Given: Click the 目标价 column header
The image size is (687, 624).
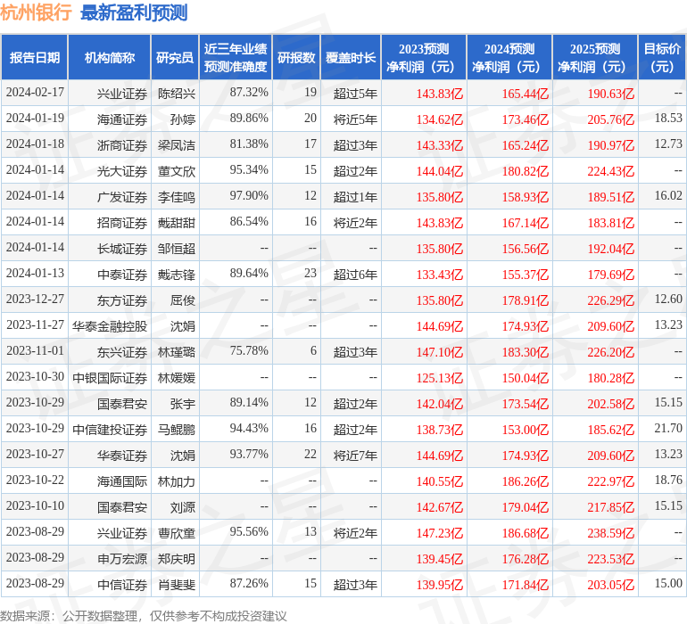Looking at the screenshot, I should point(662,57).
